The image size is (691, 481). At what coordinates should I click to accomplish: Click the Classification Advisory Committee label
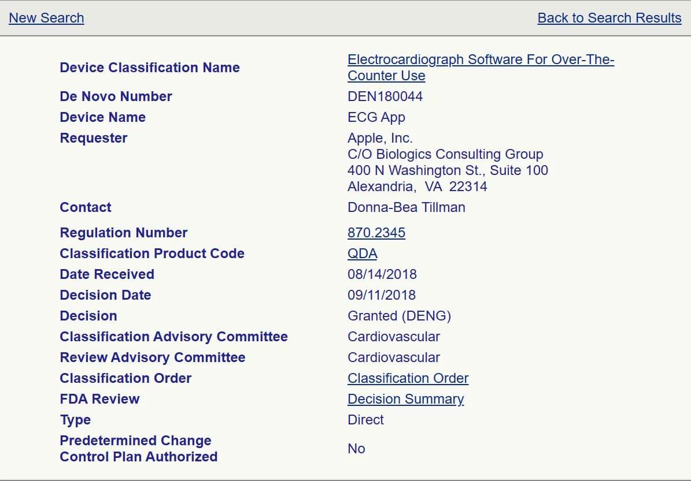pos(173,337)
